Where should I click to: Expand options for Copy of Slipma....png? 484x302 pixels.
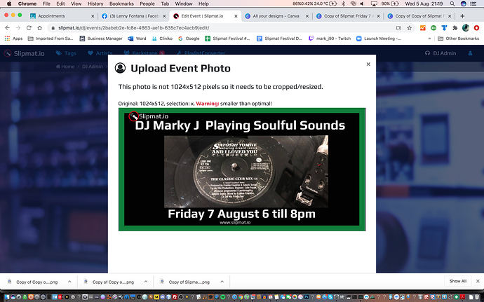[x=222, y=282]
